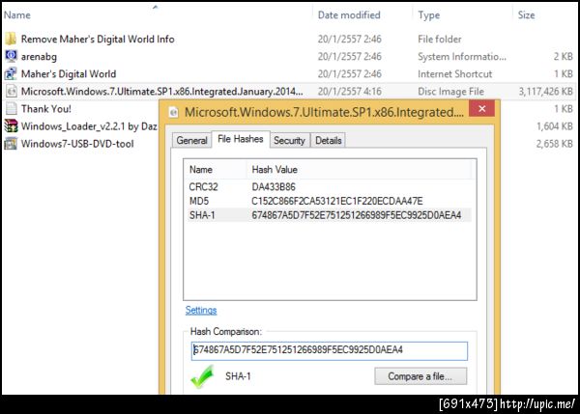Select Windows_Loader_v2.2.1 by Daz file name
The width and height of the screenshot is (580, 414).
(89, 126)
